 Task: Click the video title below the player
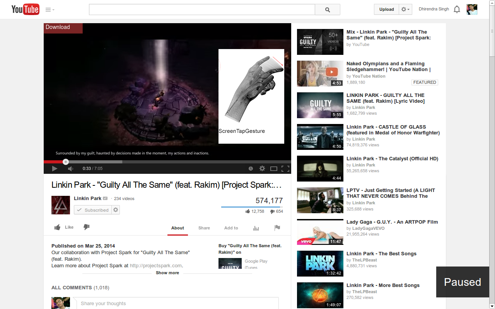pos(167,185)
